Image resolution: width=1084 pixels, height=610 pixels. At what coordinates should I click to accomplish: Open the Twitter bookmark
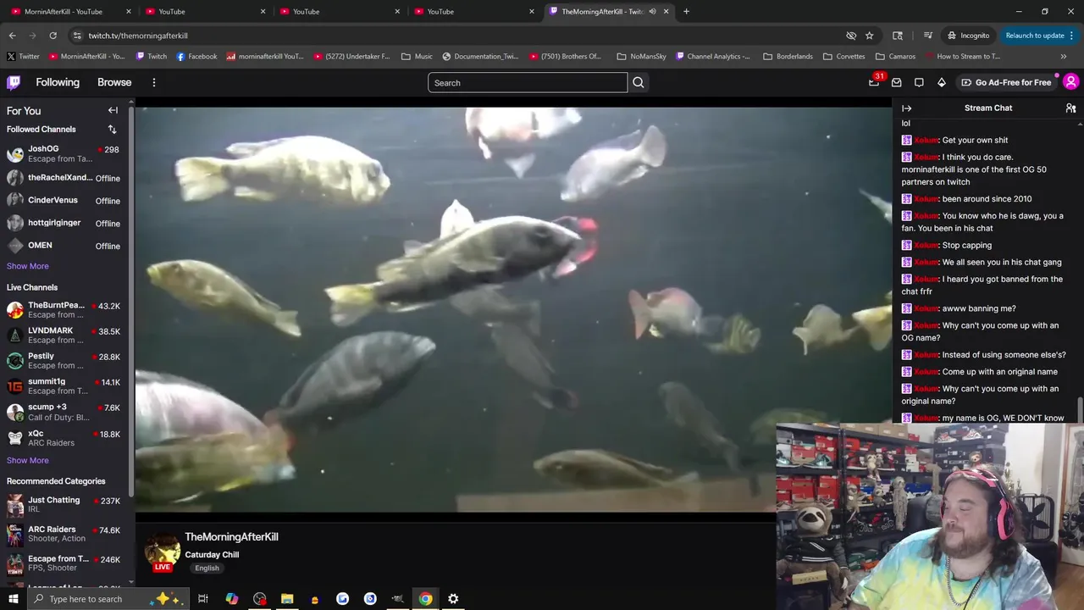coord(23,56)
